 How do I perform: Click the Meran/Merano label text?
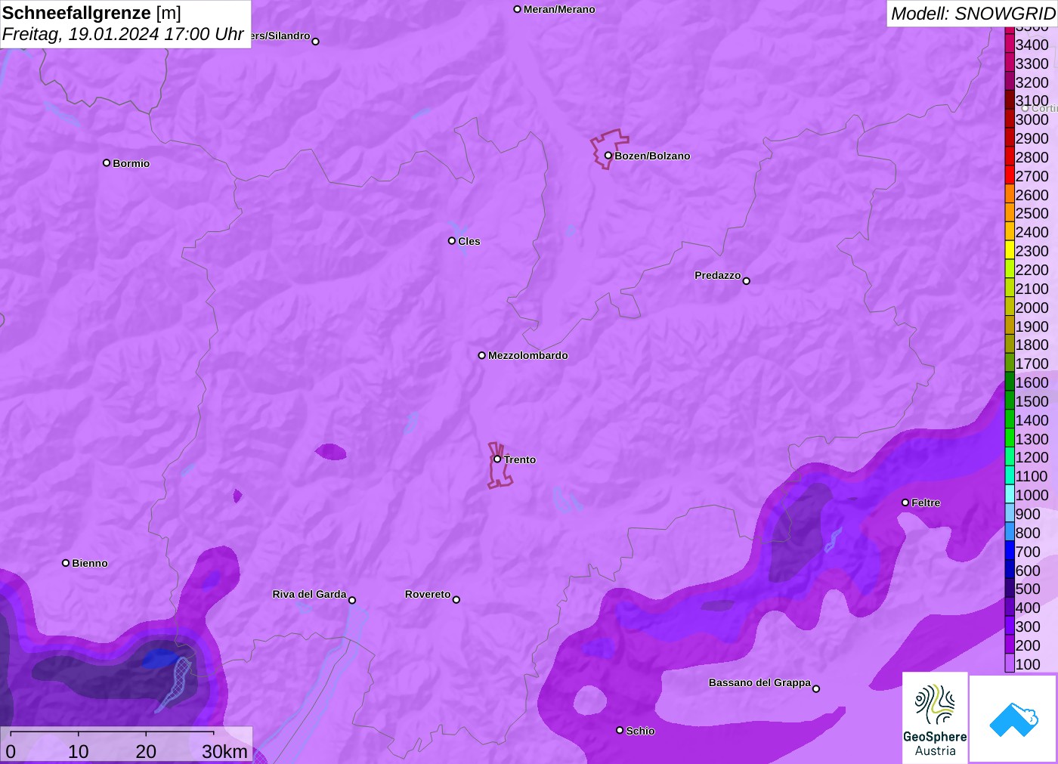click(559, 9)
